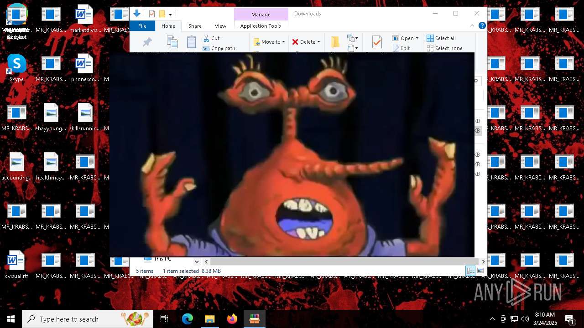Switch to the Home ribbon tab
The image size is (584, 328).
(x=168, y=26)
